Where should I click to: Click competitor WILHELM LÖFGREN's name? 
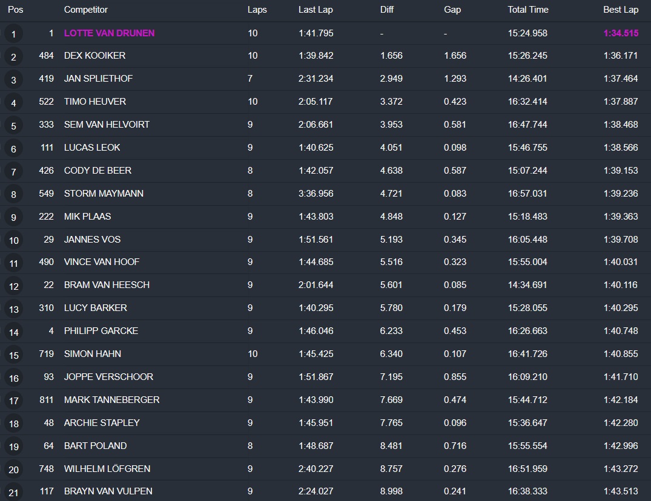tap(107, 469)
